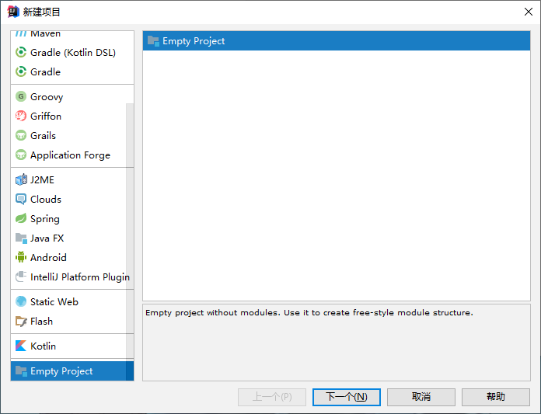Pick the Grails text label

coord(43,136)
